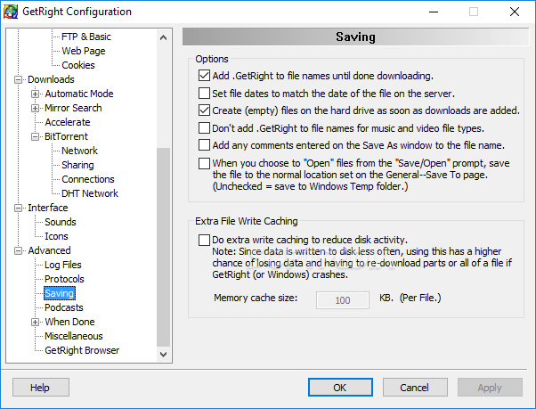
Task: Open BitTorrent Network settings
Action: (79, 151)
